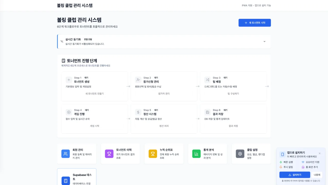328x185 pixels.
Task: Click the purple 토너먼트 이력 trophy icon
Action: coord(109,154)
